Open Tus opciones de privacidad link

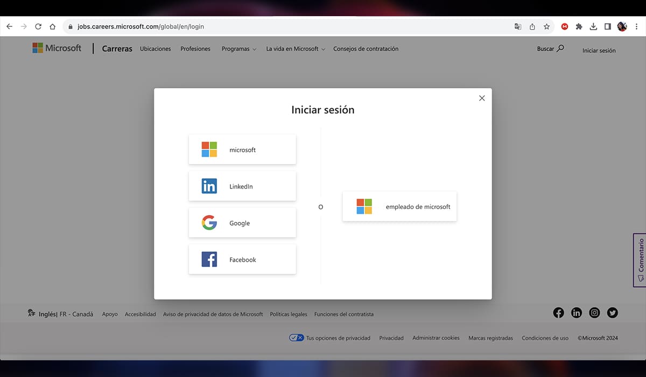[x=339, y=338]
